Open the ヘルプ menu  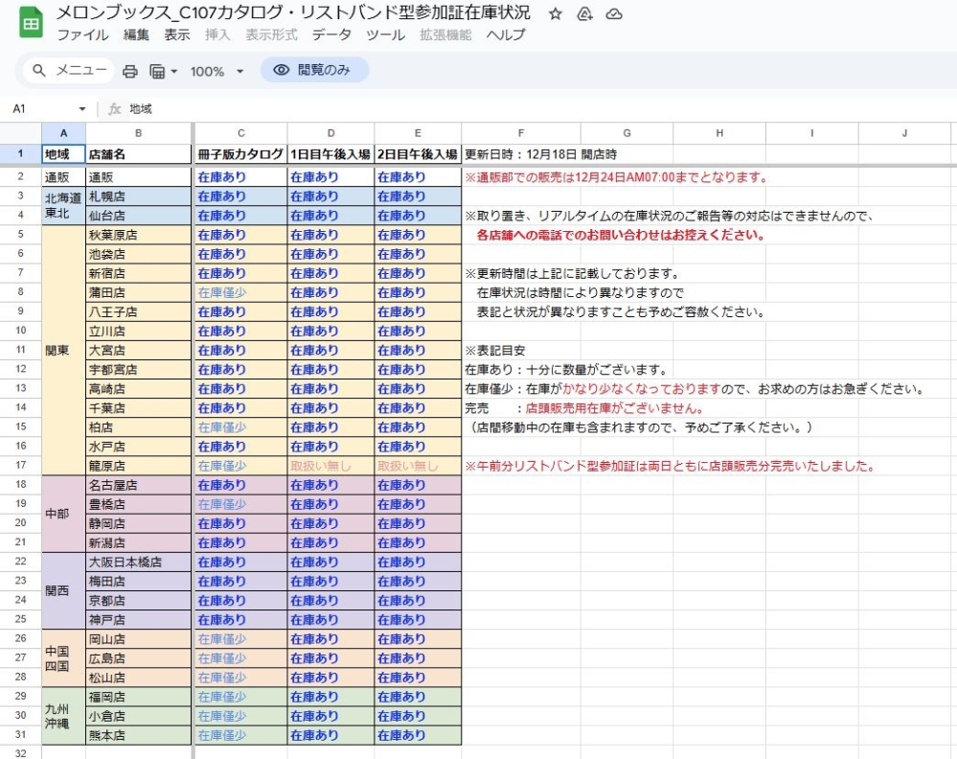[506, 34]
